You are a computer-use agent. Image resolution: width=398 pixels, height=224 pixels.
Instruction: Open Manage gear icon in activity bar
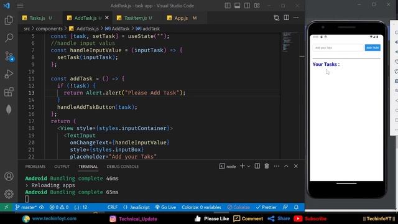click(x=9, y=194)
